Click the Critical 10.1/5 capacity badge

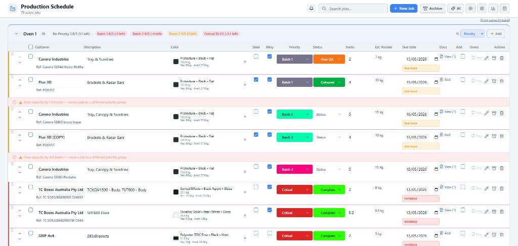pyautogui.click(x=222, y=34)
